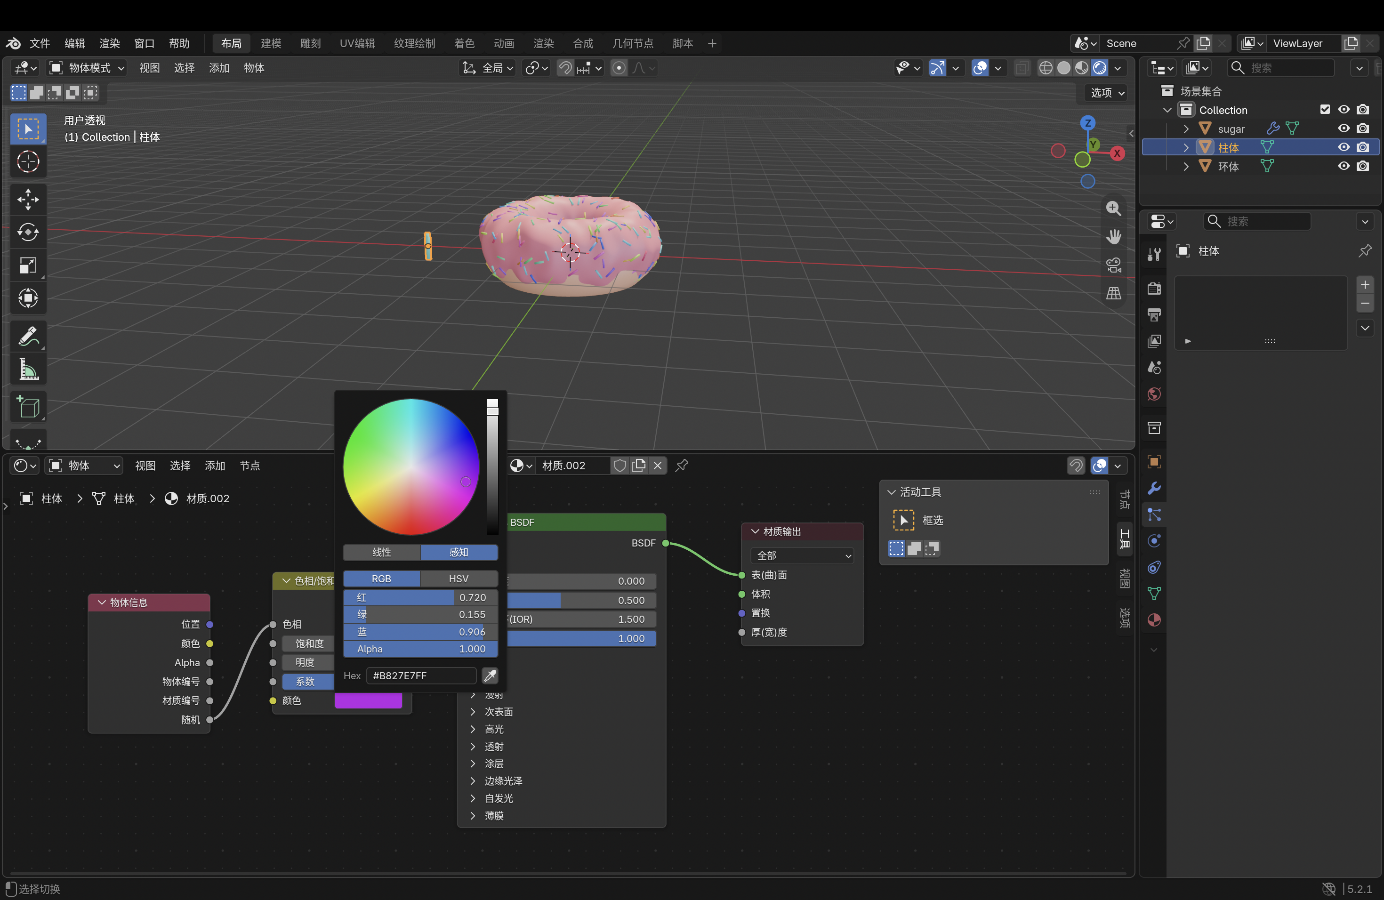Open the Tool properties tab icon
Viewport: 1384px width, 900px height.
pyautogui.click(x=1154, y=254)
